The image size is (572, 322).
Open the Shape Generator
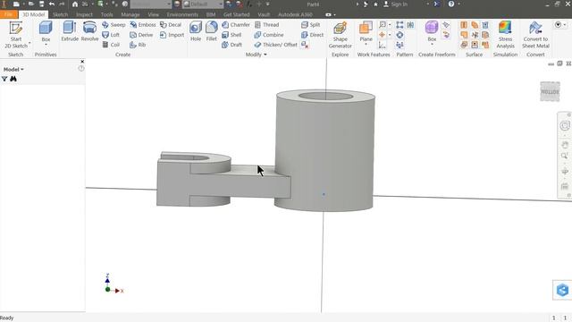tap(340, 35)
